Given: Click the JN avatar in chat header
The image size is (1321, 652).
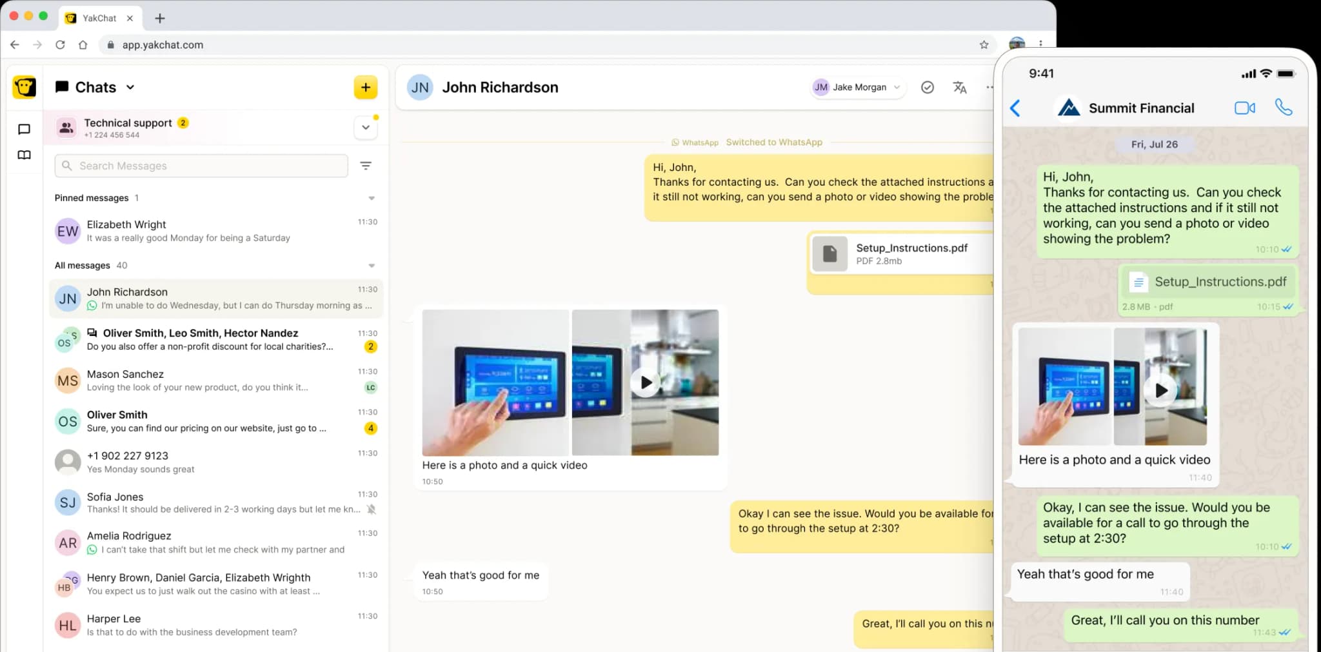Looking at the screenshot, I should 420,87.
